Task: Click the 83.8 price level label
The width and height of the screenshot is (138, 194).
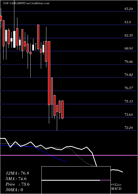Action: point(128,22)
